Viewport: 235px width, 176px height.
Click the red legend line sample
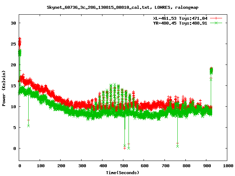click(216, 18)
